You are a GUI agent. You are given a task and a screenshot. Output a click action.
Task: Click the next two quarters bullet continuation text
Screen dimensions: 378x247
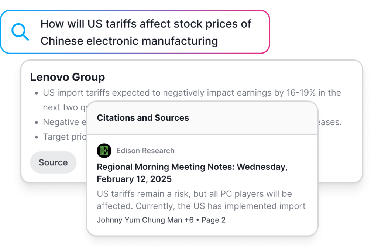click(64, 107)
